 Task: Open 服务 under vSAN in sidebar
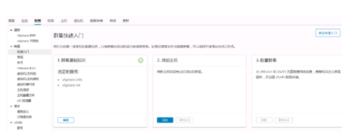coord(20,128)
